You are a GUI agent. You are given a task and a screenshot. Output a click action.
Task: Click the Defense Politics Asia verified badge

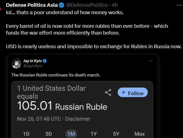point(61,5)
